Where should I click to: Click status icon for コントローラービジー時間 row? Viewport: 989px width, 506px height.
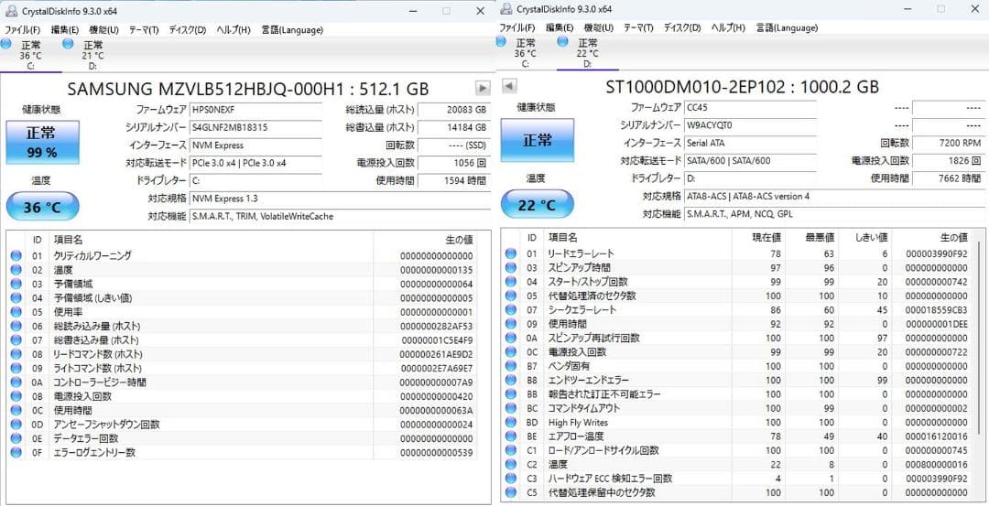(x=16, y=382)
